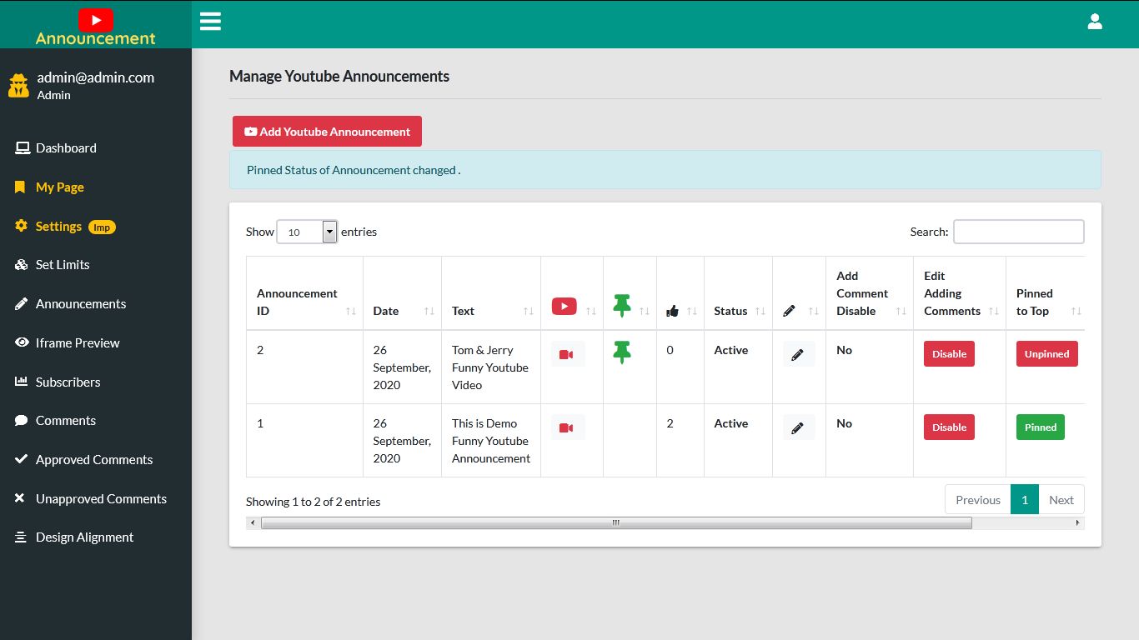The height and width of the screenshot is (640, 1139).
Task: Edit announcement 2 with pencil icon
Action: [798, 354]
